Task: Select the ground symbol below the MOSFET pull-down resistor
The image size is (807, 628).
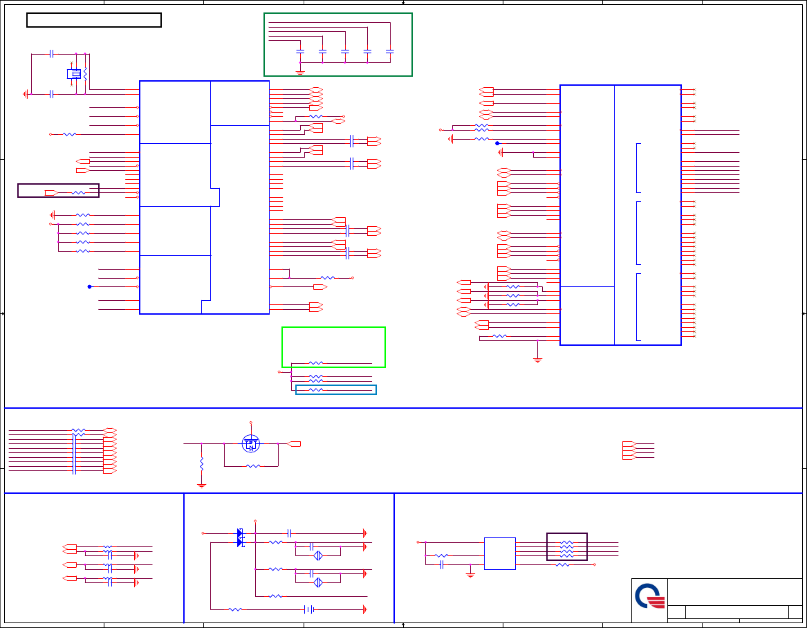Action: (201, 486)
